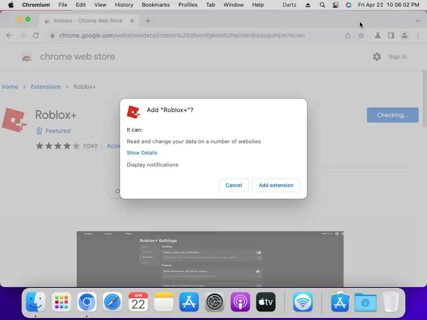Select the Roblox+ - Chrome Web Store tab

pos(89,21)
